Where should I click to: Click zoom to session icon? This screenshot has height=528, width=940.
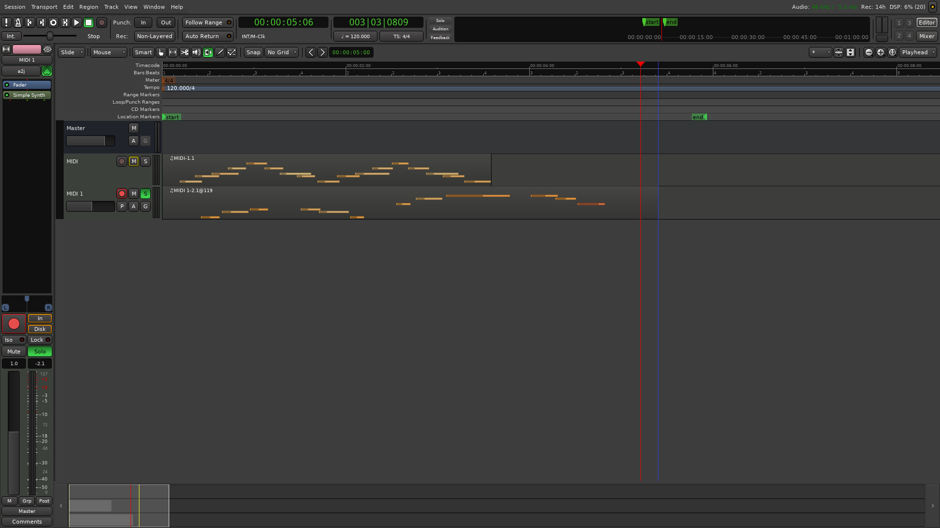[892, 52]
